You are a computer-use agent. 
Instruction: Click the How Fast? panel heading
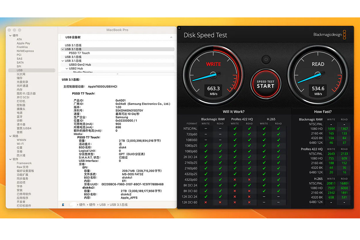tap(322, 112)
